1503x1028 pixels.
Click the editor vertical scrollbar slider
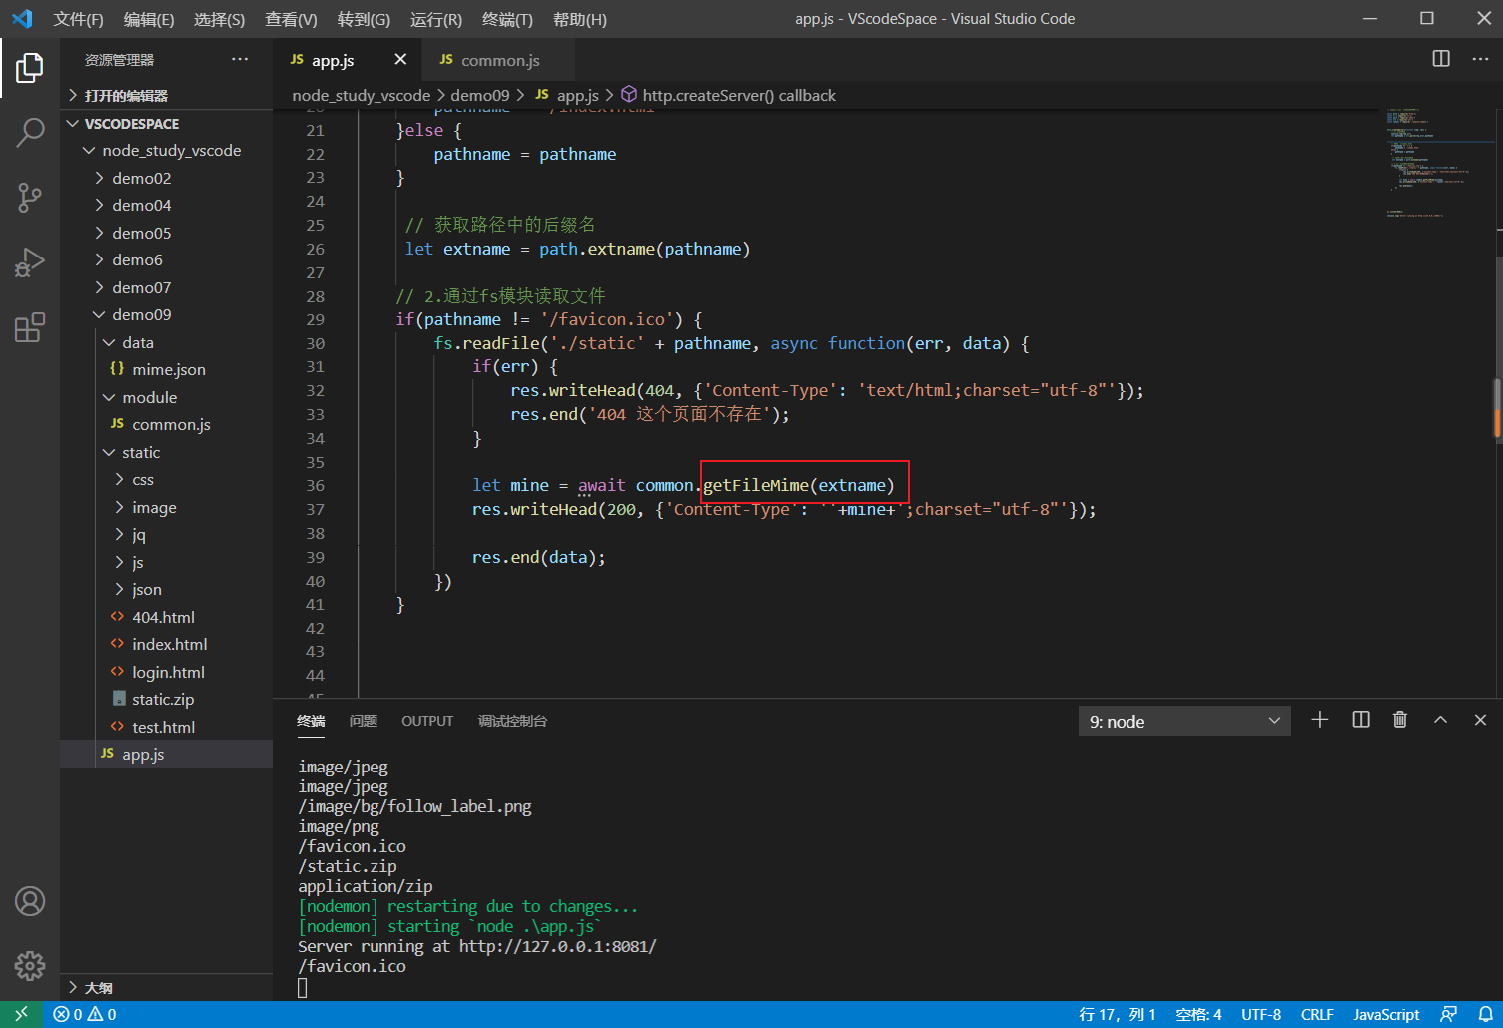[1498, 409]
